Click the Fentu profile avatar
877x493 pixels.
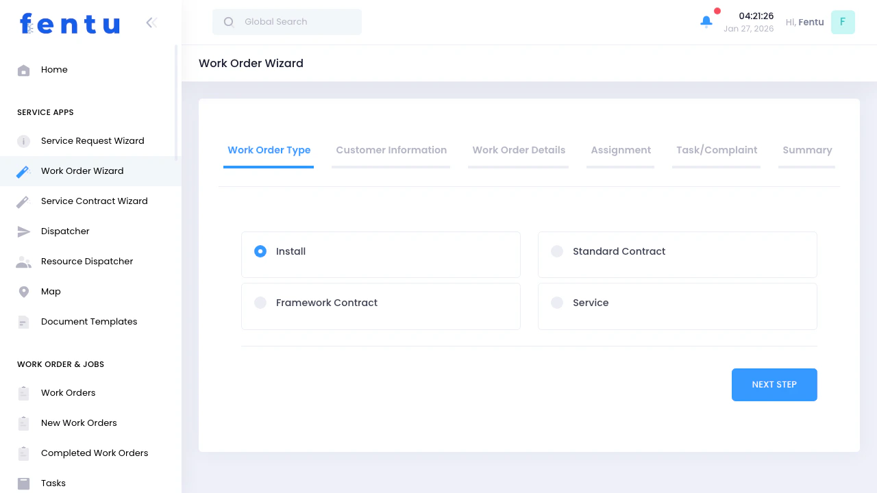(x=843, y=22)
